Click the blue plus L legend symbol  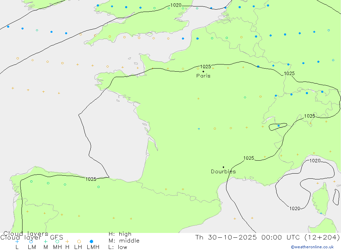[17, 241]
